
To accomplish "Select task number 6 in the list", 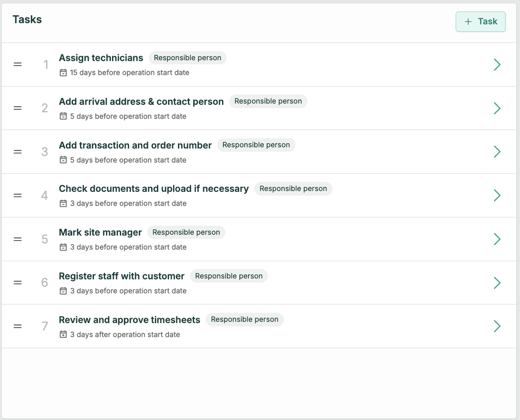I will (x=45, y=283).
